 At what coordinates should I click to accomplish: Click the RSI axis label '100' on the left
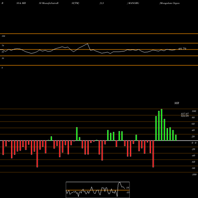(x=3, y=36)
